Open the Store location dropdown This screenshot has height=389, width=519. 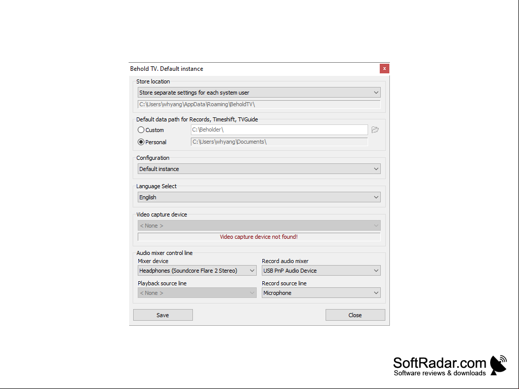click(259, 93)
